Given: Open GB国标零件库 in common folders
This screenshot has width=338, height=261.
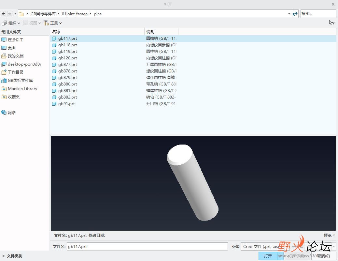Looking at the screenshot, I should tap(17, 80).
